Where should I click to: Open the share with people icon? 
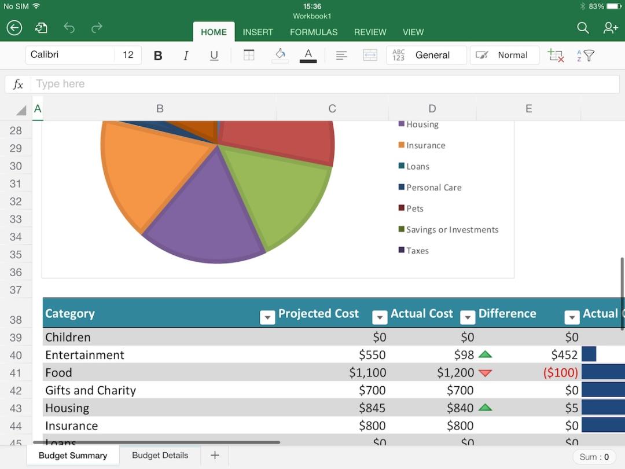611,28
